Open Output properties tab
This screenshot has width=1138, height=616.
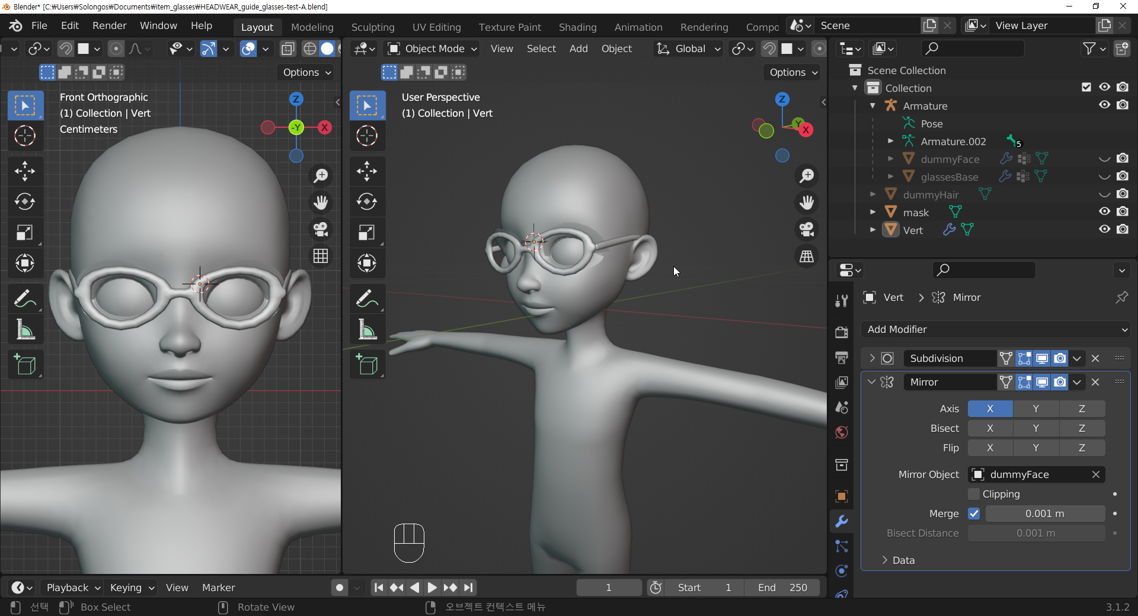click(842, 357)
